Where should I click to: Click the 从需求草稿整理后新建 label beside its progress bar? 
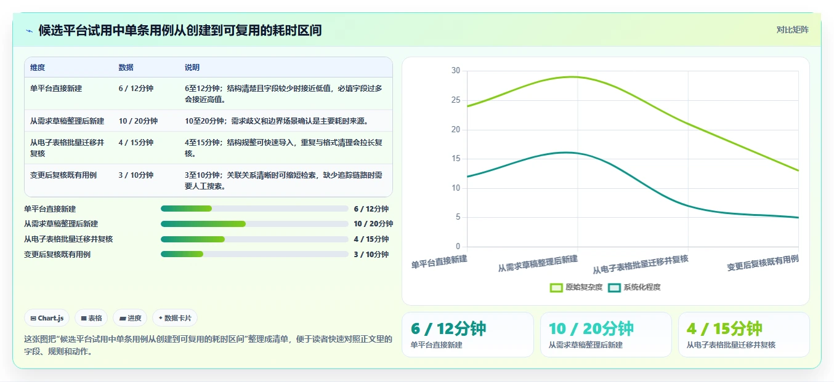pyautogui.click(x=61, y=224)
